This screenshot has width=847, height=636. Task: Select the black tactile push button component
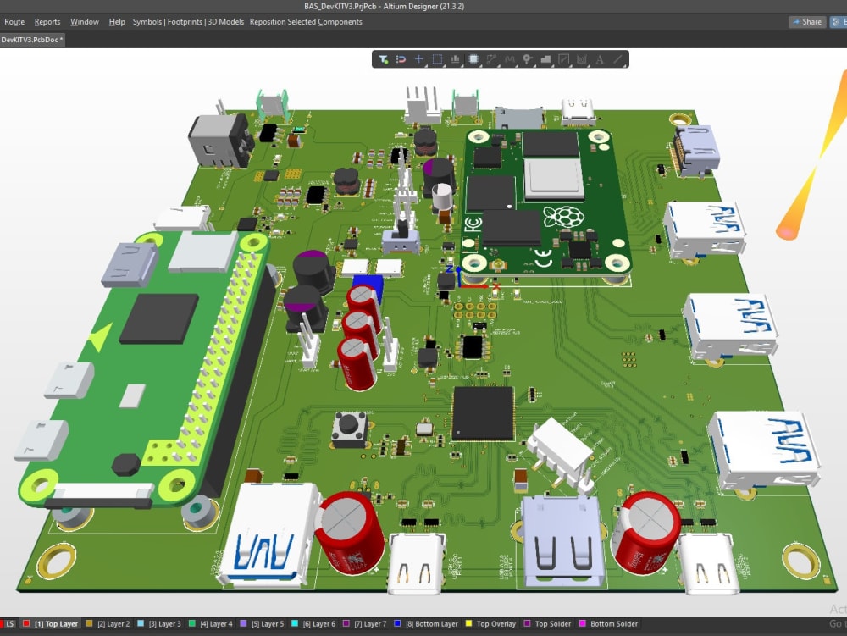coord(350,429)
